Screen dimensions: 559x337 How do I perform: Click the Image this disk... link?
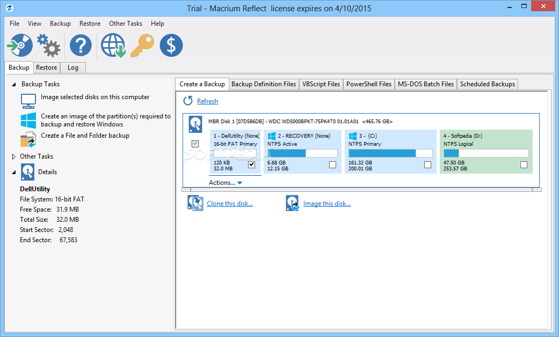(327, 204)
